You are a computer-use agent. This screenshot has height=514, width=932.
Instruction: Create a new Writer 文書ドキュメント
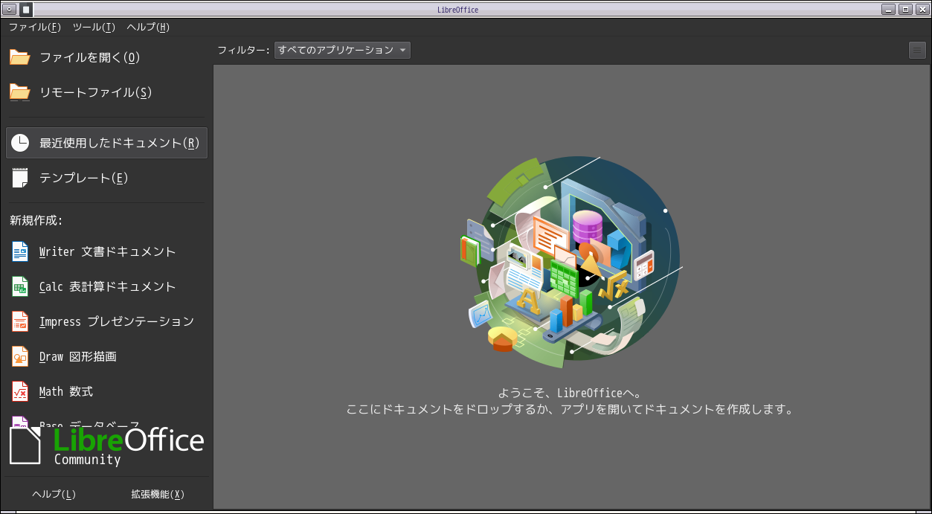coord(106,251)
